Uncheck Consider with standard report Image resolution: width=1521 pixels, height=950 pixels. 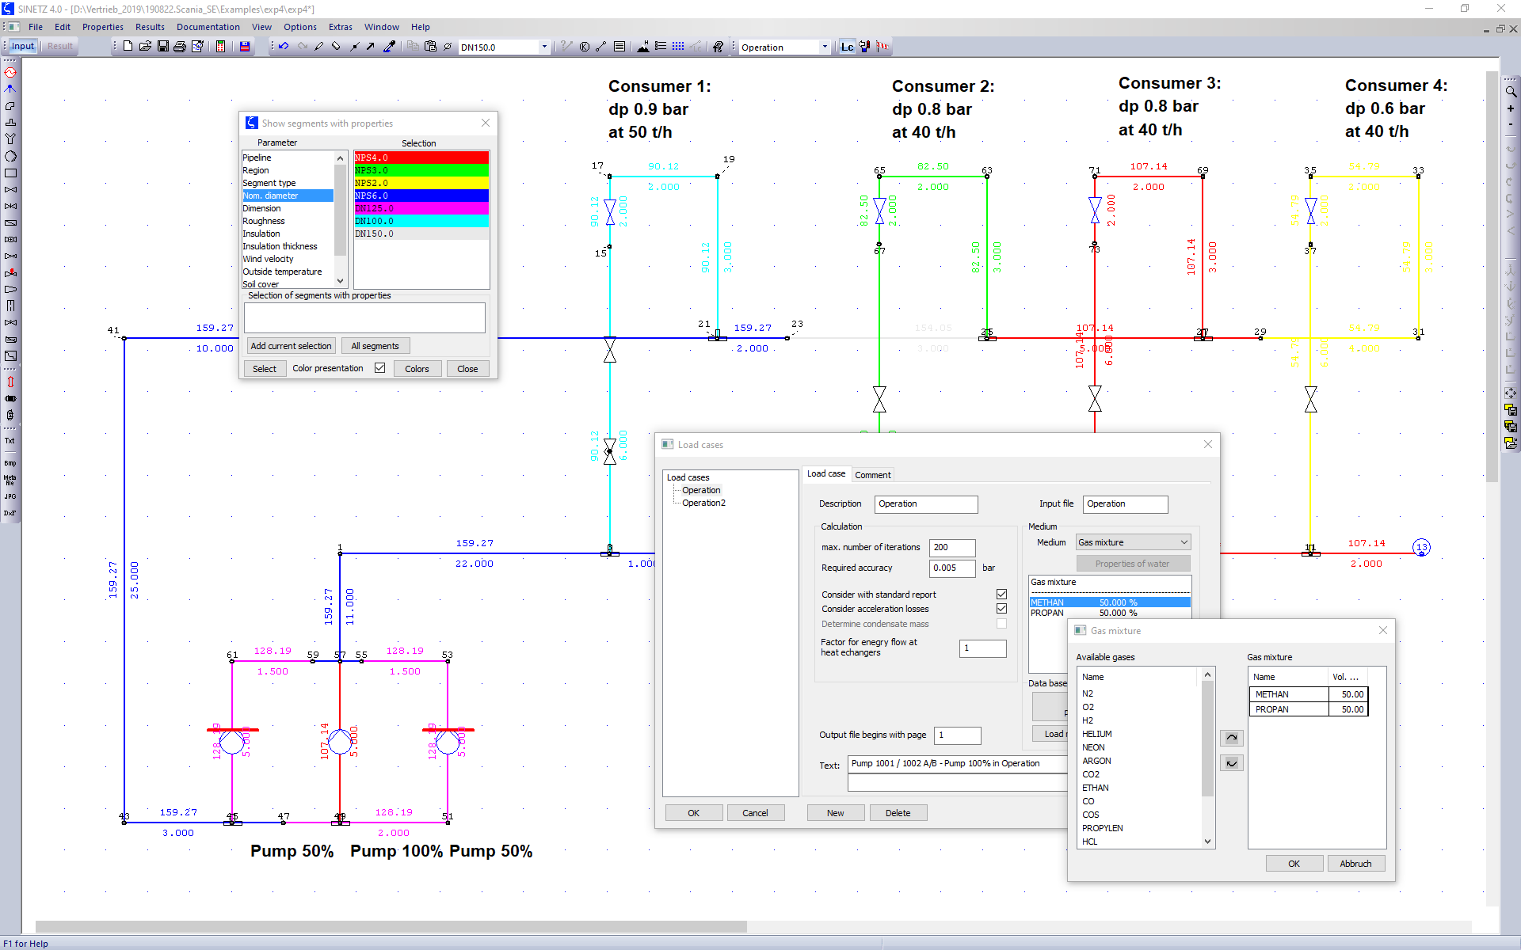(x=1001, y=595)
